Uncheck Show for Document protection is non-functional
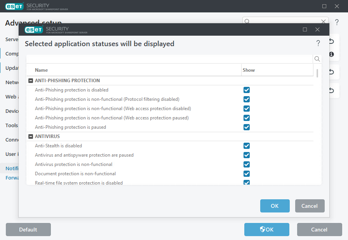 point(247,173)
